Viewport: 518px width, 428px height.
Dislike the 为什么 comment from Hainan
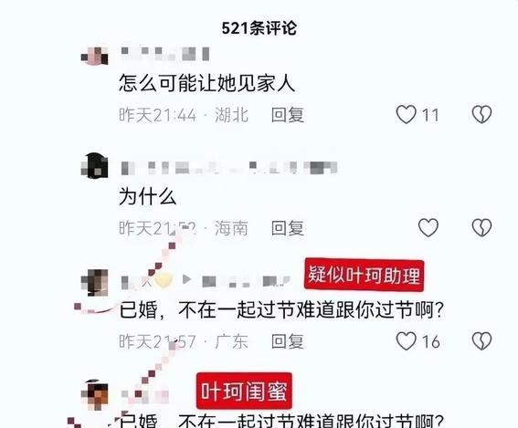[482, 228]
